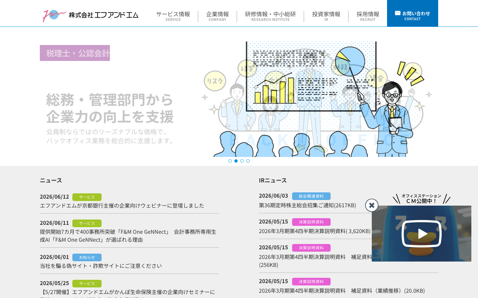
Task: Click the 総務・管理部門から hero headline
Action: (110, 108)
